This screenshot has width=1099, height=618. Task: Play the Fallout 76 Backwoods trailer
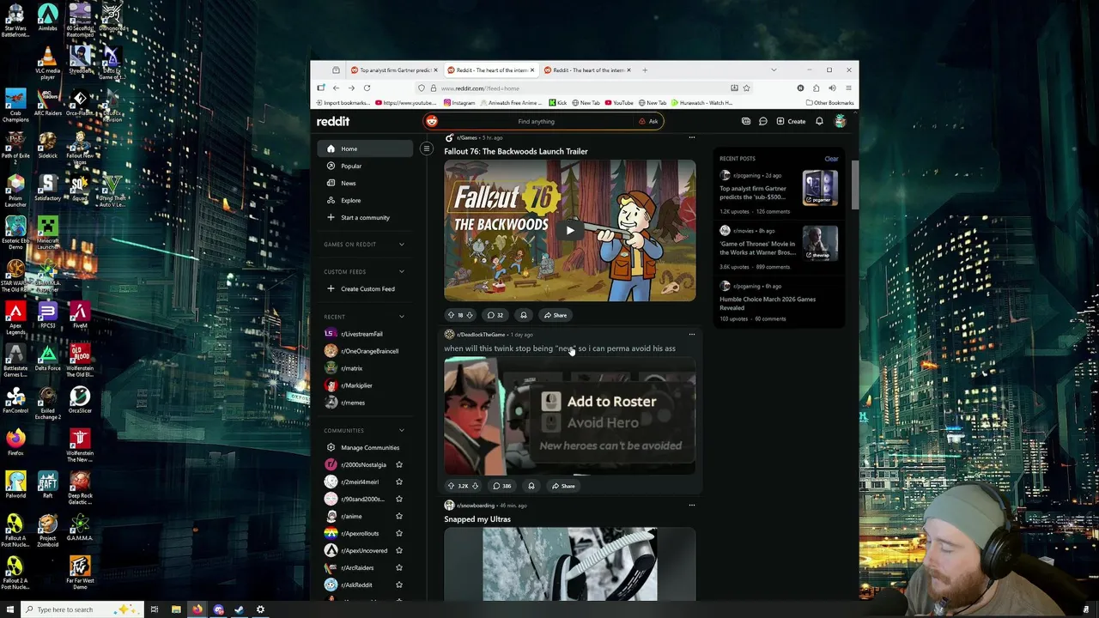(570, 230)
